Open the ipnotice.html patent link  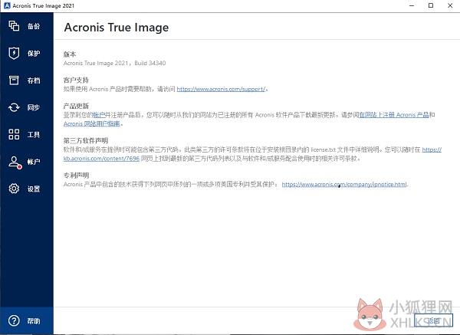pyautogui.click(x=344, y=184)
